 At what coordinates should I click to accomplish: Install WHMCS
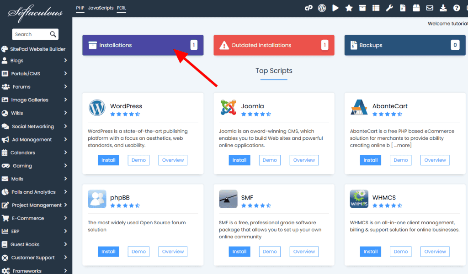click(370, 252)
